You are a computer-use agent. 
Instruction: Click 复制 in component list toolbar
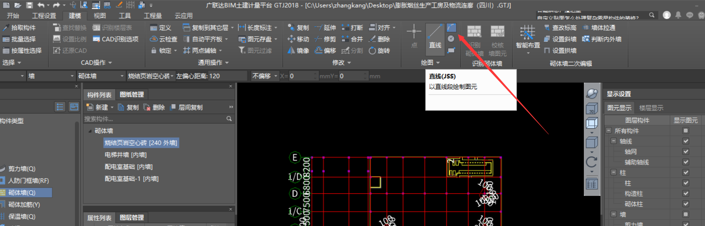point(128,107)
